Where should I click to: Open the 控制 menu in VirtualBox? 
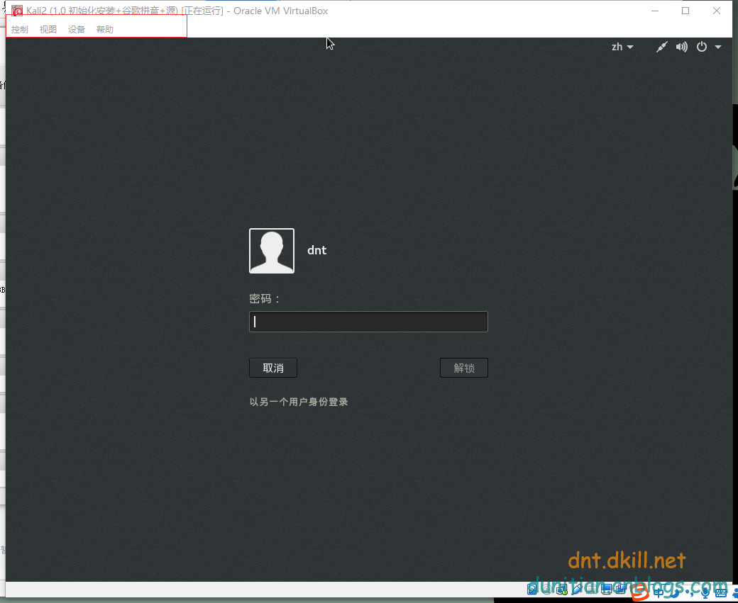(20, 30)
